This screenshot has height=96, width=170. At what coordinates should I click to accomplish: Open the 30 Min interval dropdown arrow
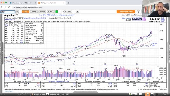(54, 11)
